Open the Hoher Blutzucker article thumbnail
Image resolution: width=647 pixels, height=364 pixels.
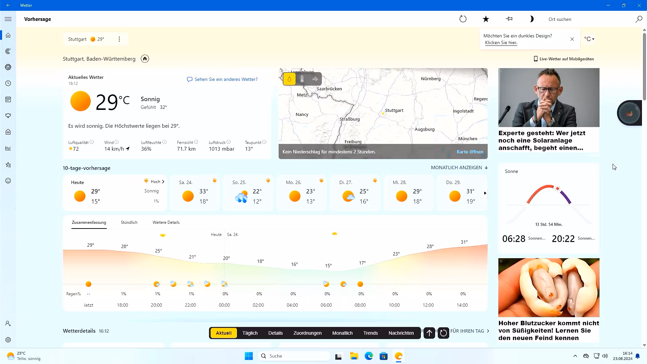click(549, 287)
